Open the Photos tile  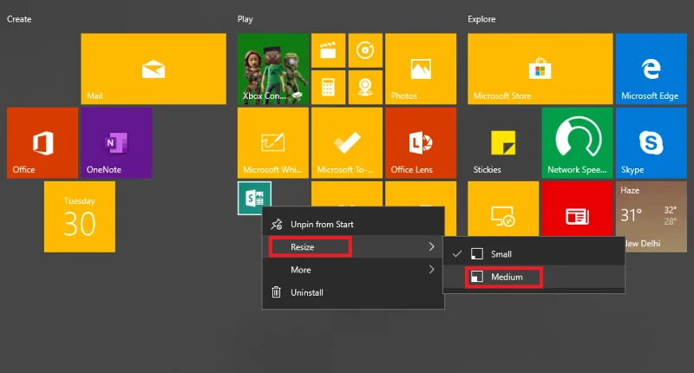(421, 69)
